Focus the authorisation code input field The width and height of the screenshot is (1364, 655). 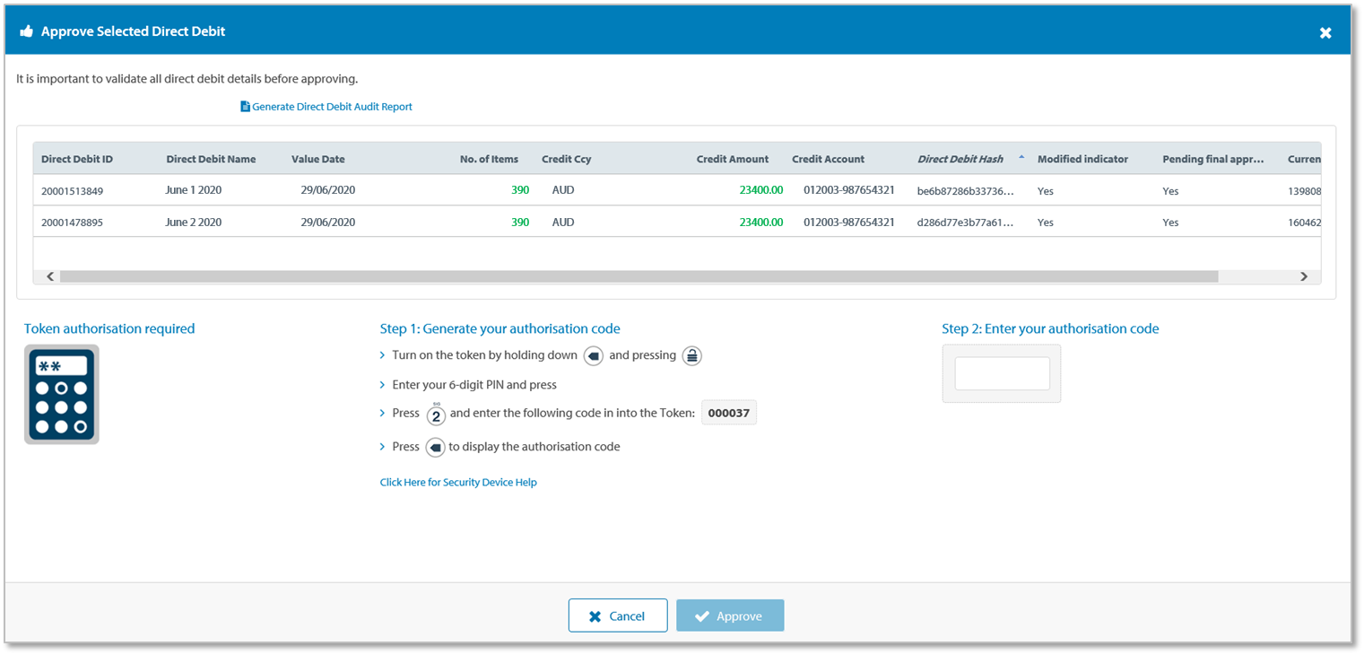pyautogui.click(x=1002, y=374)
